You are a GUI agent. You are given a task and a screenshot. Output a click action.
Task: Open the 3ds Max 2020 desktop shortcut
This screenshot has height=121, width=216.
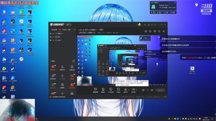(192, 70)
